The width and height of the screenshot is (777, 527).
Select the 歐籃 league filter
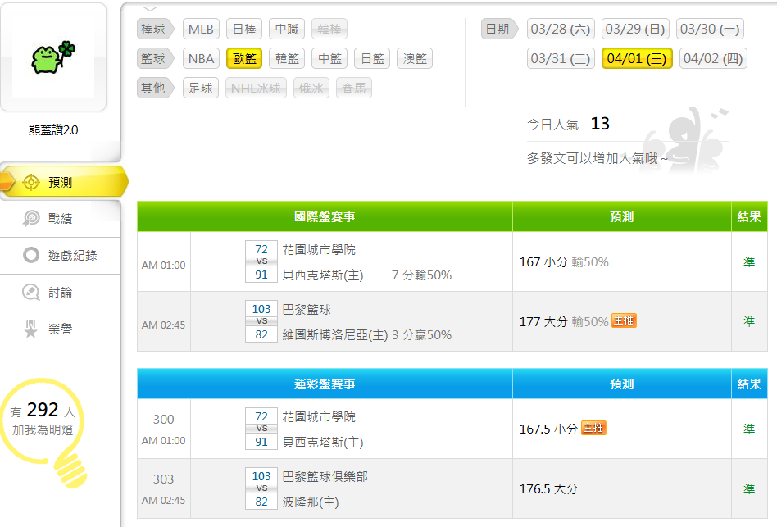(x=244, y=59)
